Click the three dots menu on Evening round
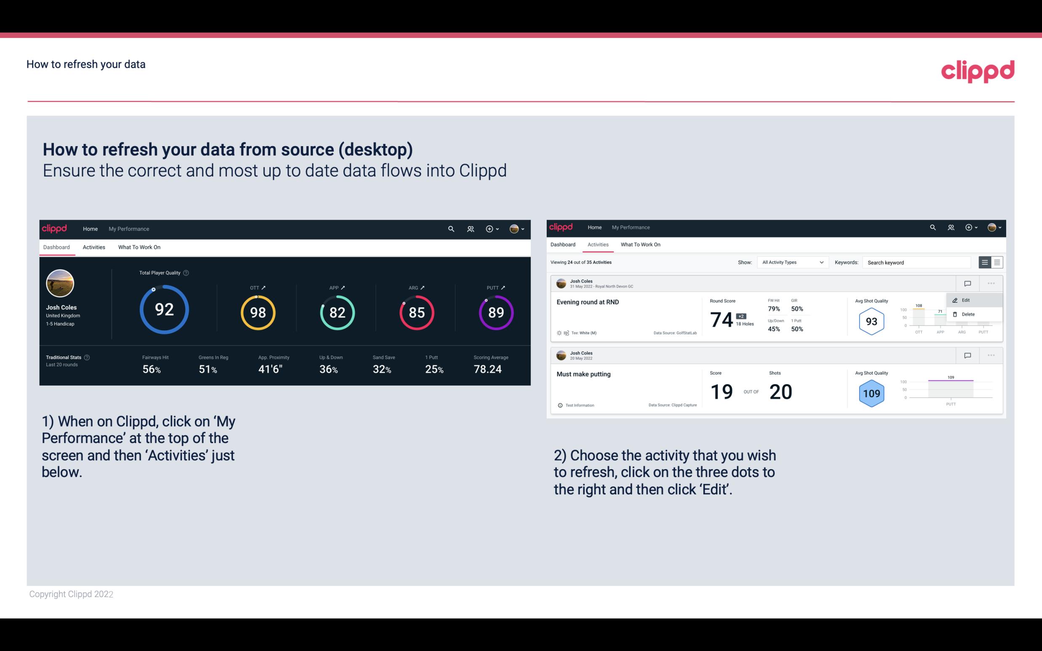 click(990, 283)
